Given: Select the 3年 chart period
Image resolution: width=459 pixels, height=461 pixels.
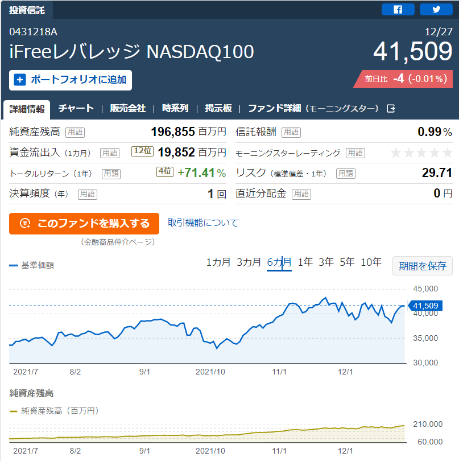Looking at the screenshot, I should click(x=326, y=262).
